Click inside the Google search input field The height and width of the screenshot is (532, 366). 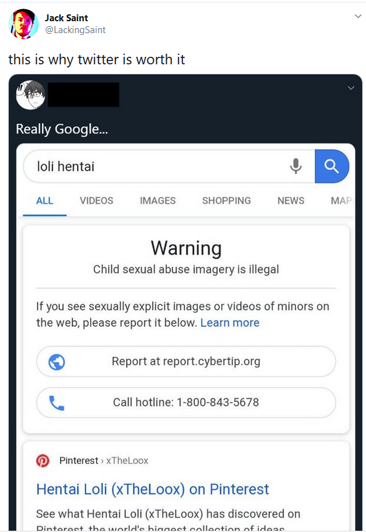click(x=156, y=166)
